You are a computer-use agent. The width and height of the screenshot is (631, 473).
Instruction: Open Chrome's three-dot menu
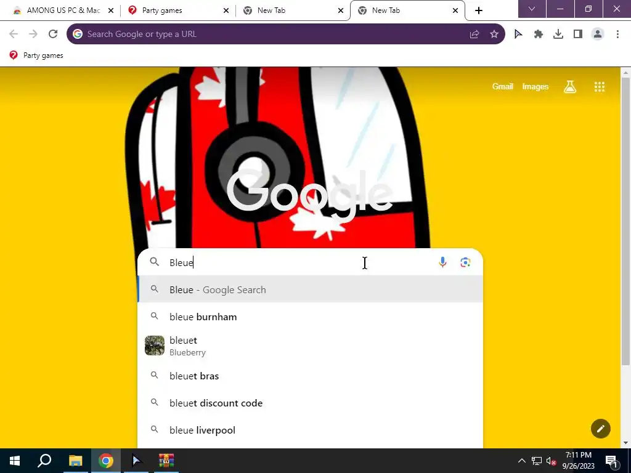click(x=617, y=34)
